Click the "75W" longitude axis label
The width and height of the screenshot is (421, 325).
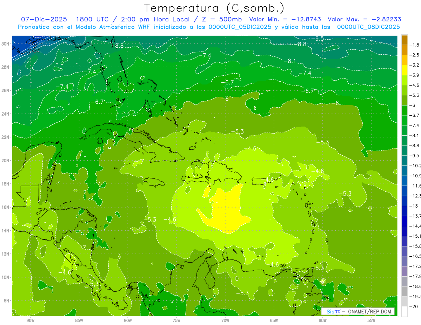tap(176, 320)
